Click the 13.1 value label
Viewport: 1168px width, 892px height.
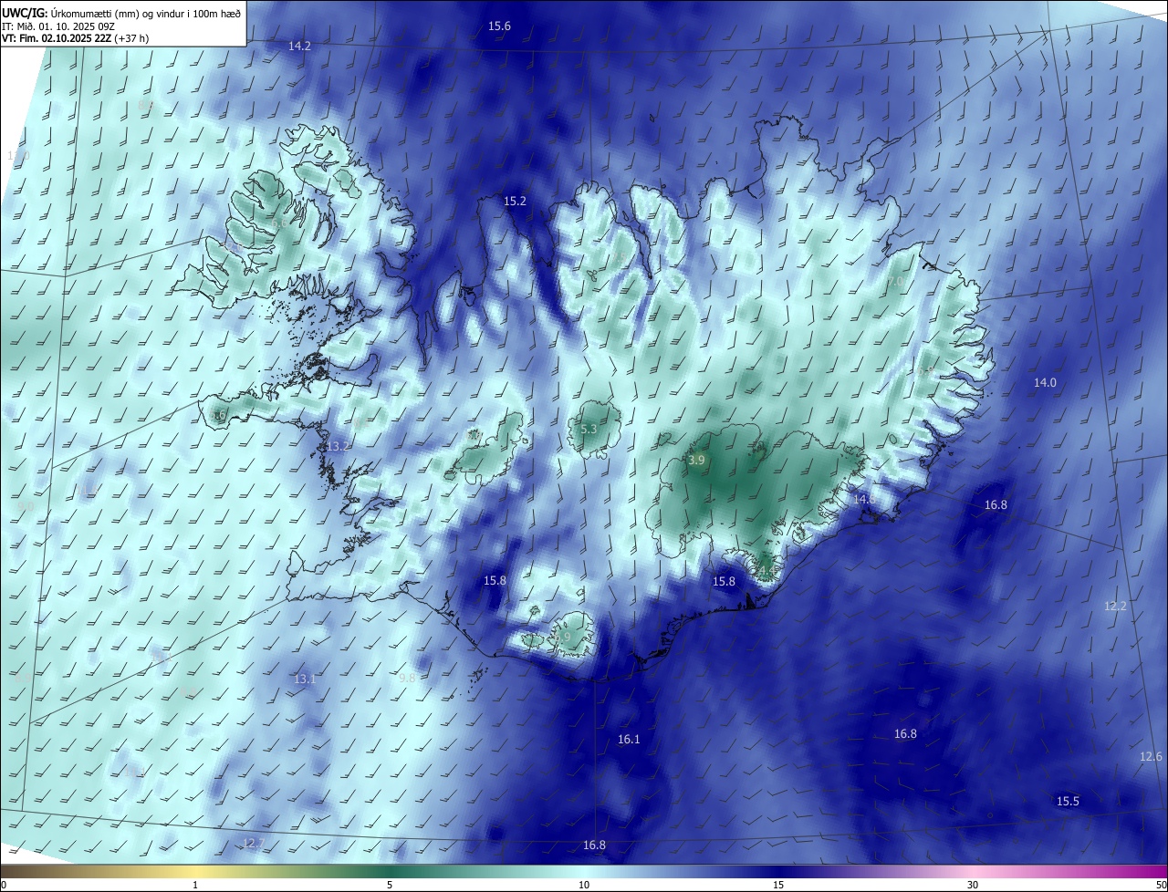pyautogui.click(x=305, y=679)
